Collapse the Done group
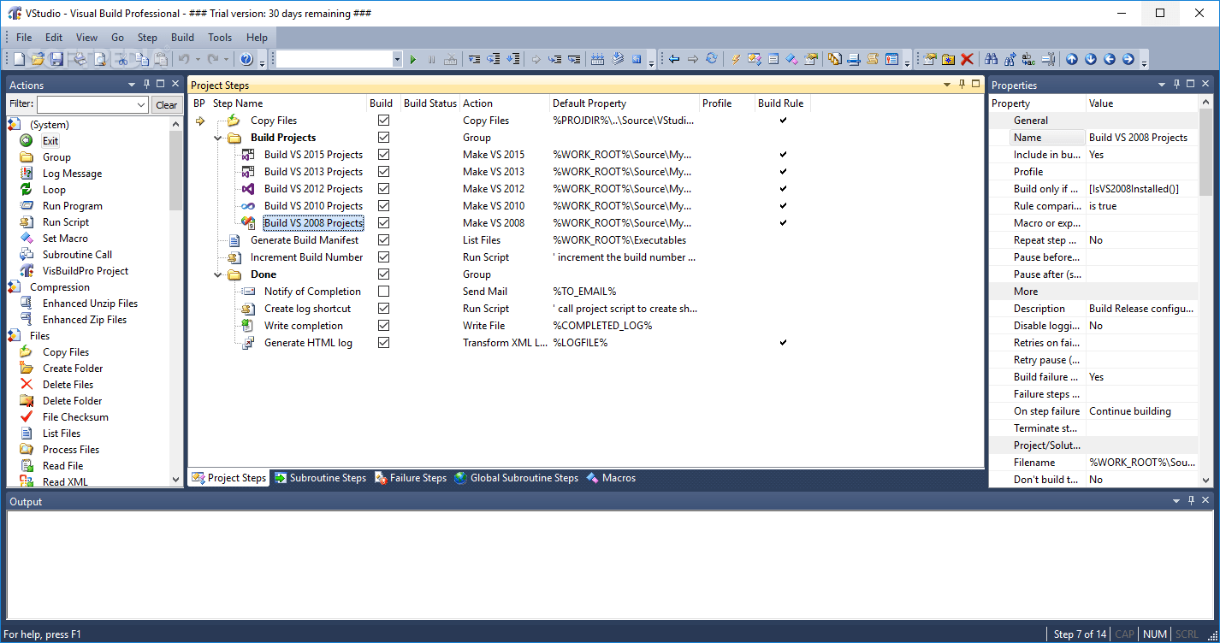This screenshot has width=1220, height=643. click(218, 274)
